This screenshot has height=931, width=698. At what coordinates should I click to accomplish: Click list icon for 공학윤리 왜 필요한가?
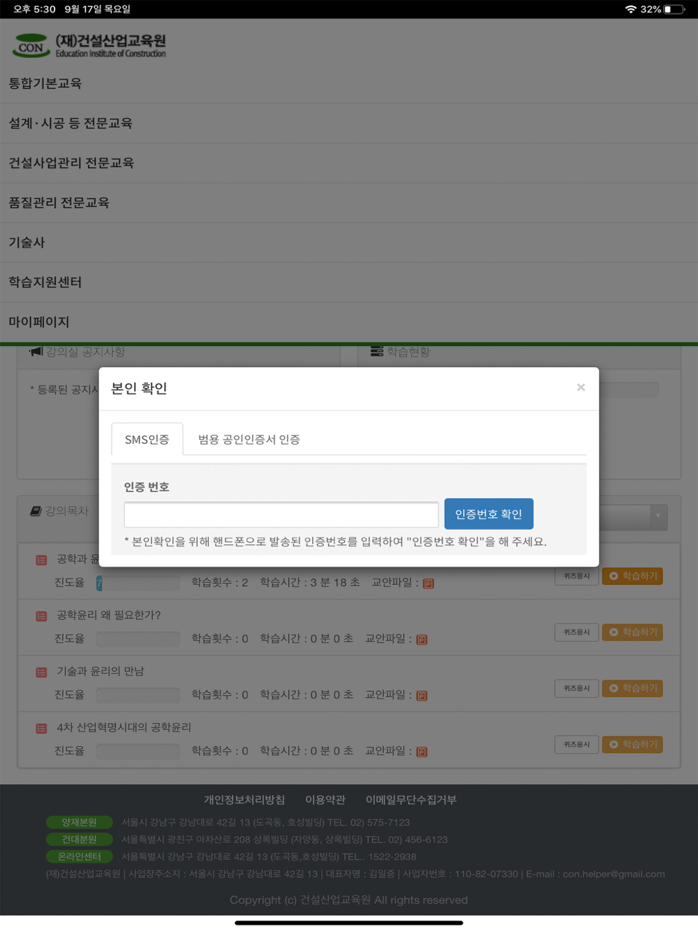41,616
